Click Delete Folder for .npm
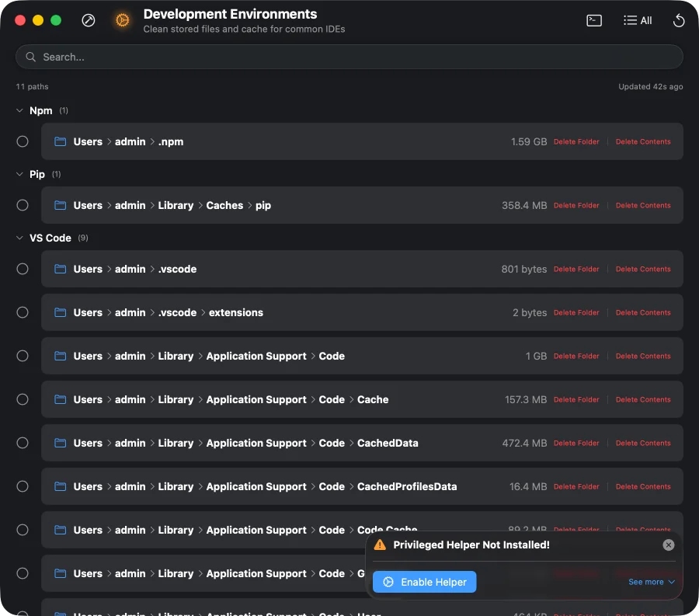 (x=576, y=141)
